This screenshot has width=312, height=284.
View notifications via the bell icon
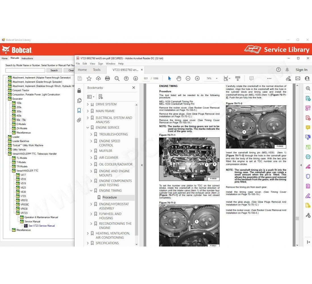tap(287, 70)
